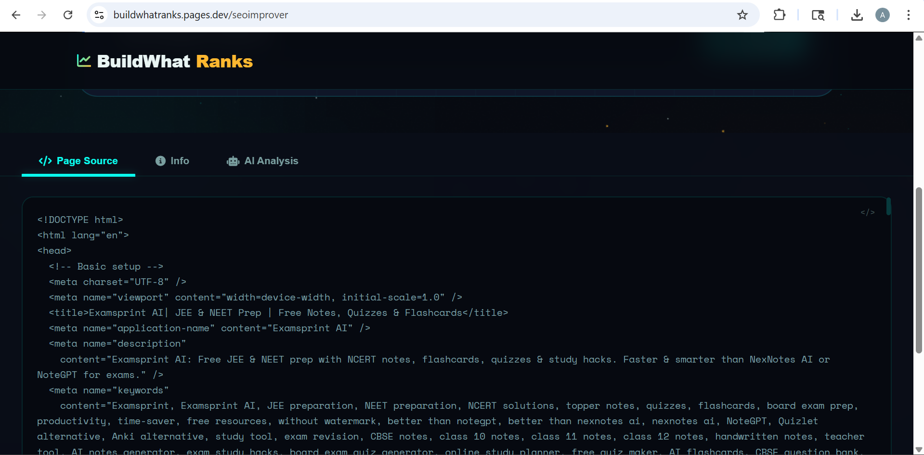
Task: Open the Downloads icon in the toolbar
Action: click(x=857, y=15)
